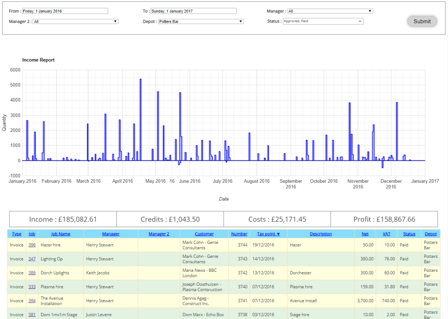The image size is (448, 319).
Task: Click the 'Credits : £1,043.50' summary box
Action: point(170,219)
